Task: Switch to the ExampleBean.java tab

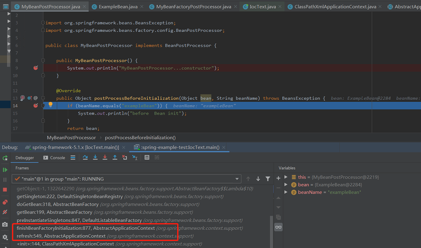Action: click(118, 7)
